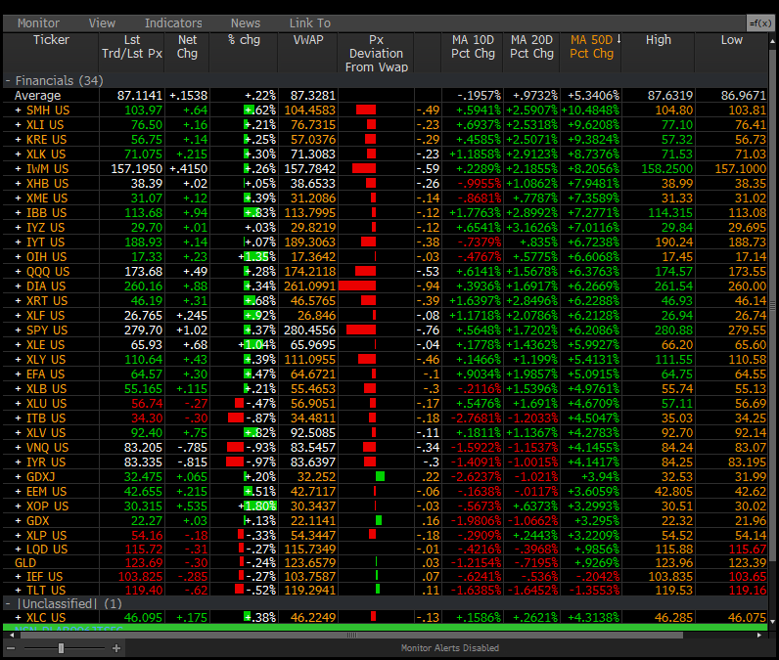Viewport: 779px width, 660px height.
Task: Click IWM US high value 158.2500
Action: point(666,169)
